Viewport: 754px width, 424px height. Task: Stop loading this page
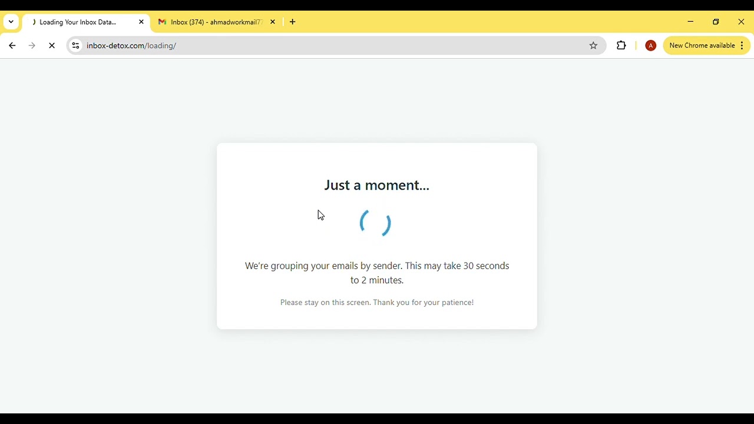pyautogui.click(x=52, y=46)
